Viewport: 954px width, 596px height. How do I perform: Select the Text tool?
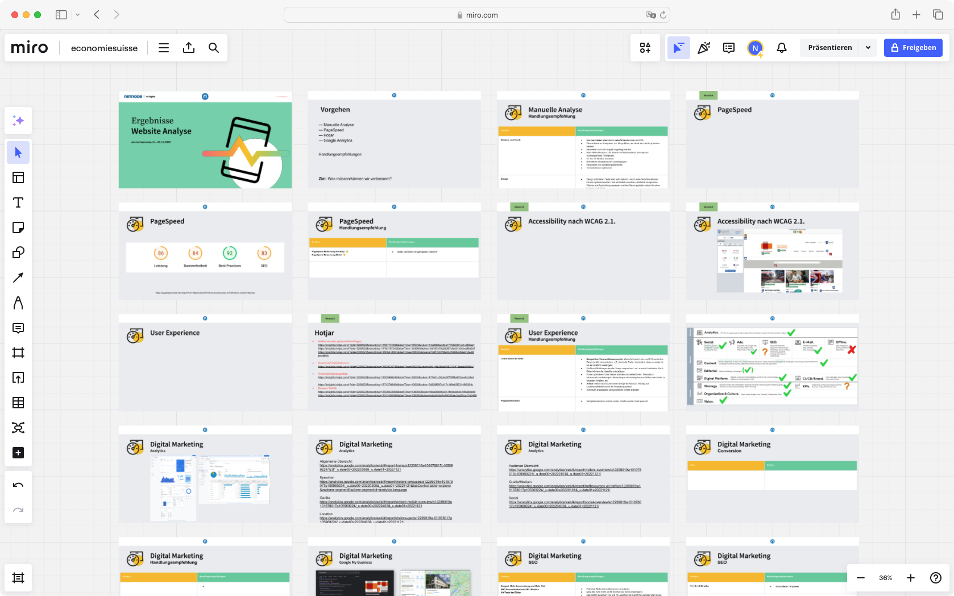[x=18, y=202]
